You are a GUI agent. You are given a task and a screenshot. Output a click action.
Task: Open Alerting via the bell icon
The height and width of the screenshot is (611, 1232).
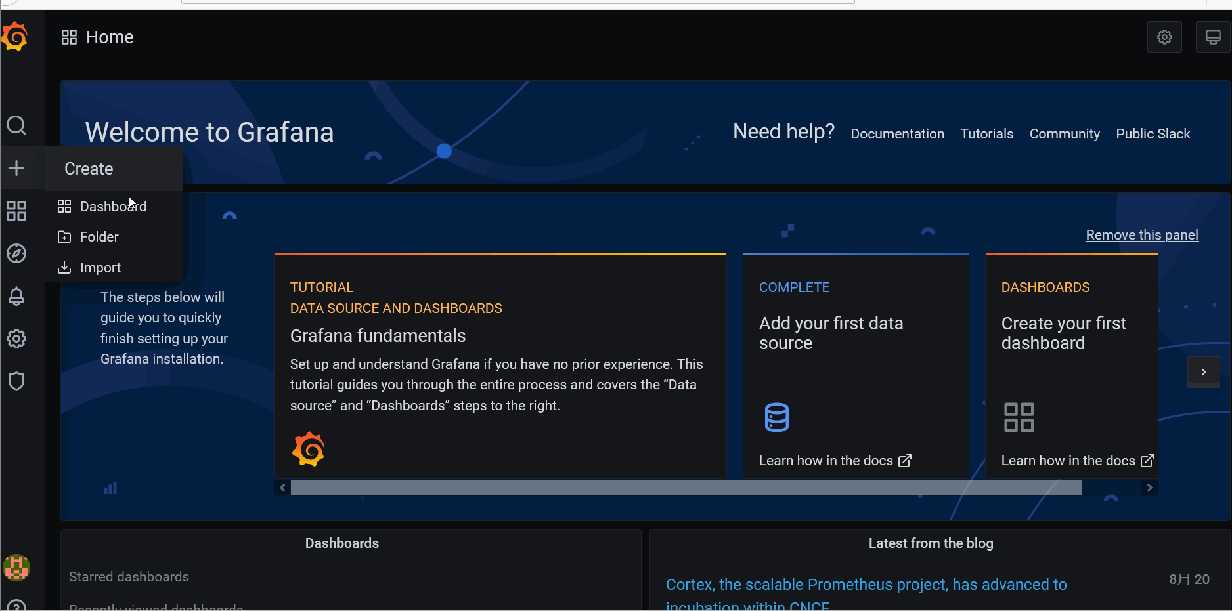16,296
